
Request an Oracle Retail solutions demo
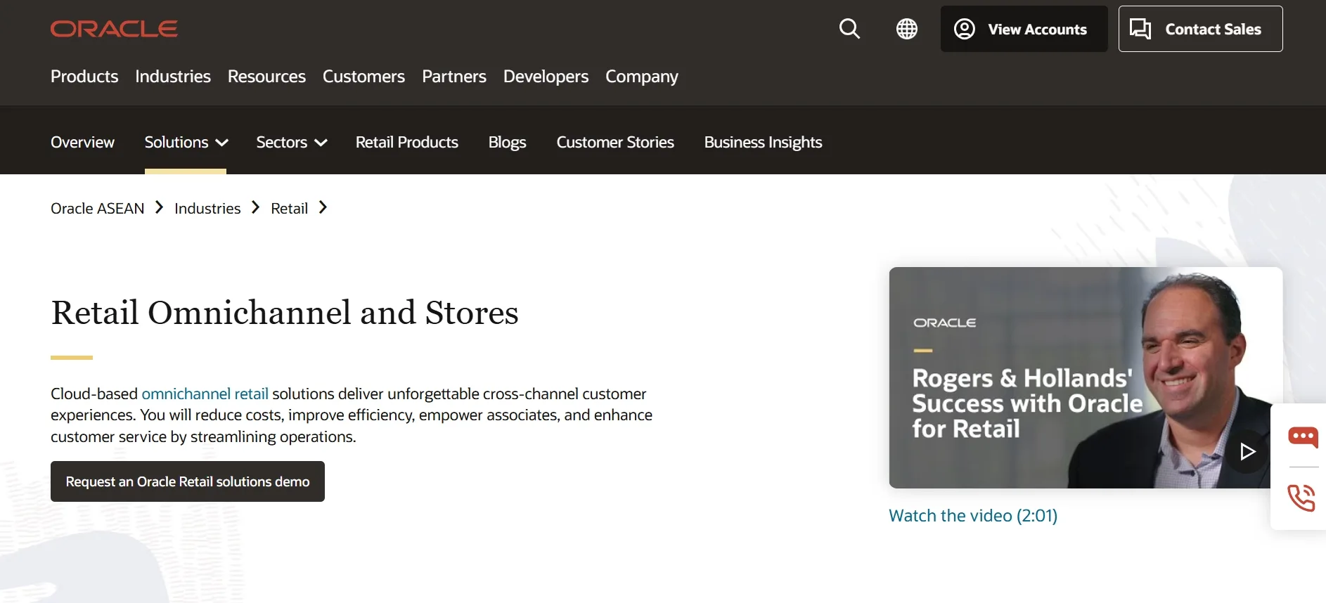pos(188,481)
